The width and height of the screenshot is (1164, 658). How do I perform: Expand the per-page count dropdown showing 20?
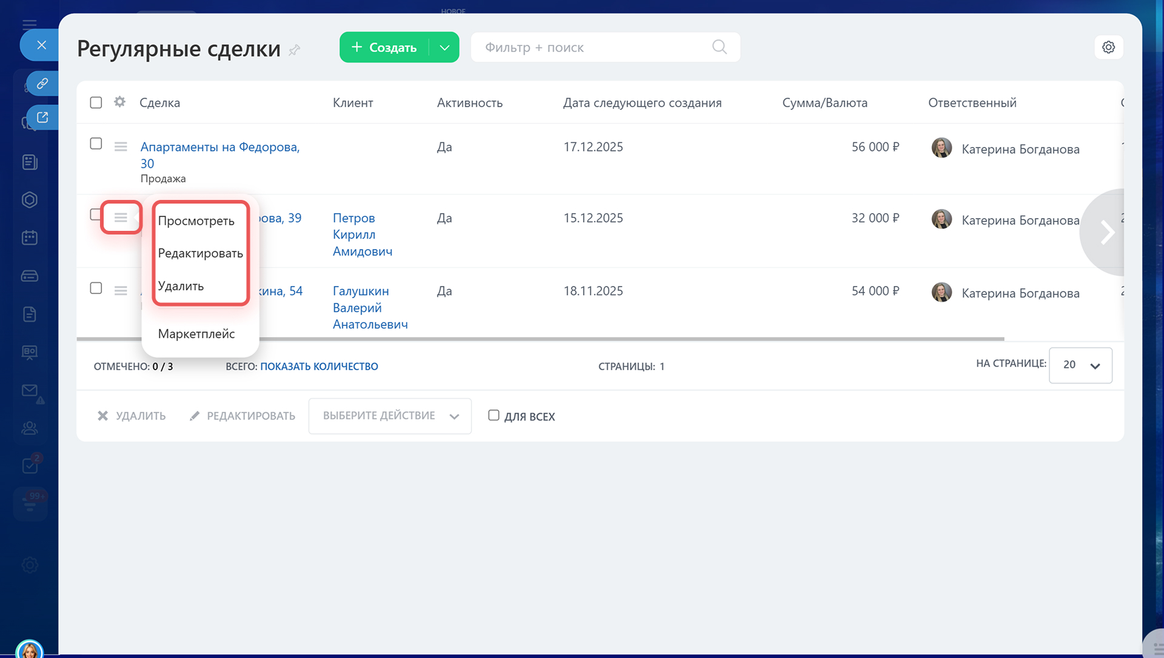click(1080, 365)
